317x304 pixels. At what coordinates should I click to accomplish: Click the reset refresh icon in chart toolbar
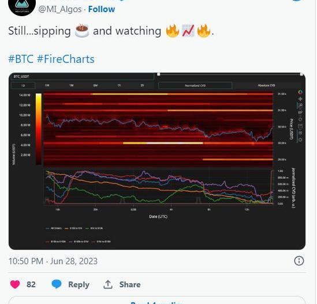(300, 119)
